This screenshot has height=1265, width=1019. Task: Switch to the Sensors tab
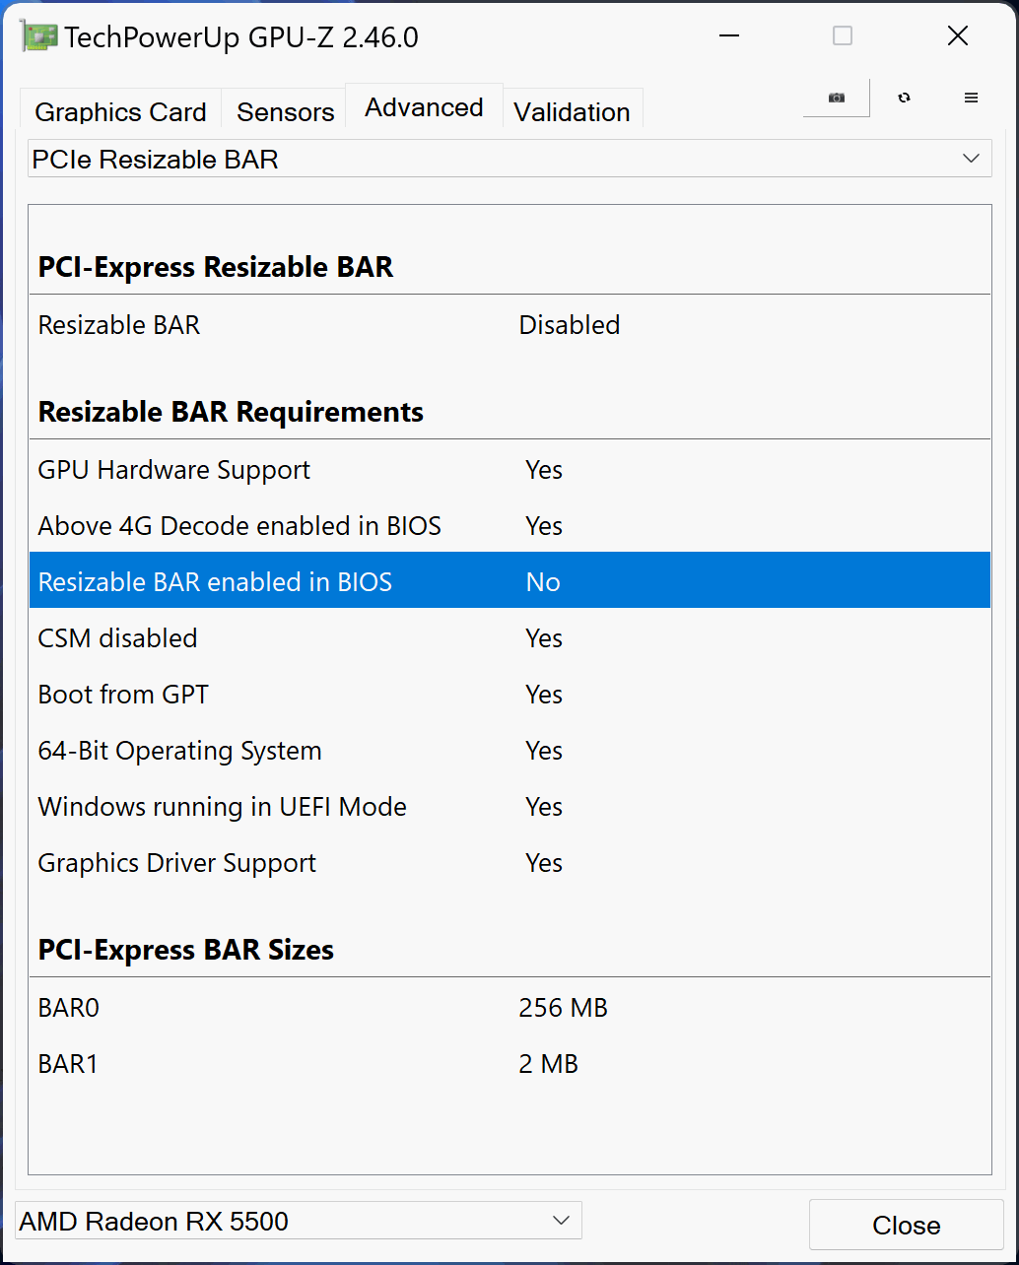[284, 110]
